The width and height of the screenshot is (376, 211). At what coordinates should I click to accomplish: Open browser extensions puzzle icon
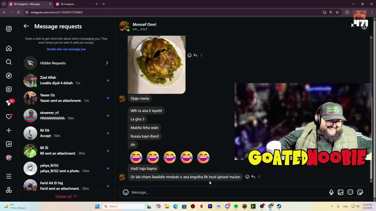[x=347, y=12]
